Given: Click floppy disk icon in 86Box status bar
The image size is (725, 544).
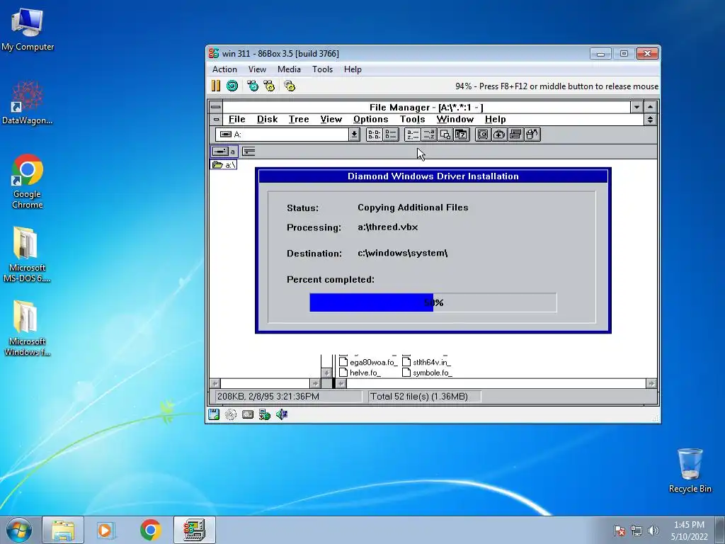Looking at the screenshot, I should [x=214, y=414].
